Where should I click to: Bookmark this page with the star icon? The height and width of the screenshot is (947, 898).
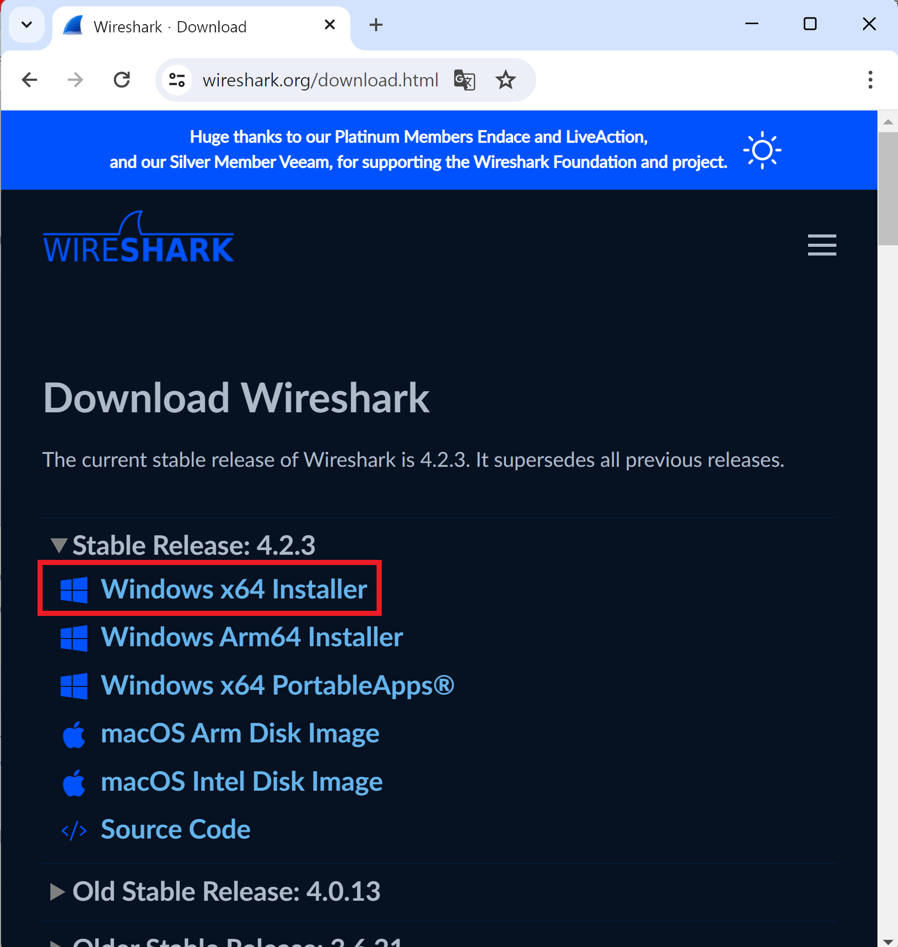[506, 80]
